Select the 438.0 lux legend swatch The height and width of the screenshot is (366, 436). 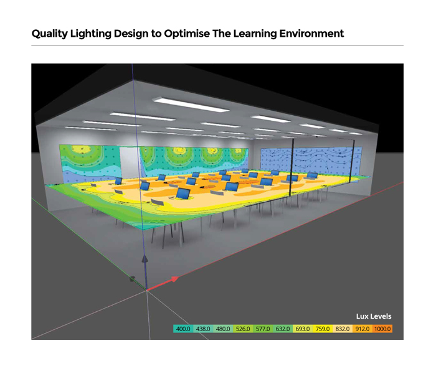(x=202, y=329)
